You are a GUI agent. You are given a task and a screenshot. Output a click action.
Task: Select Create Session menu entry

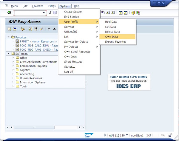coord(73,12)
